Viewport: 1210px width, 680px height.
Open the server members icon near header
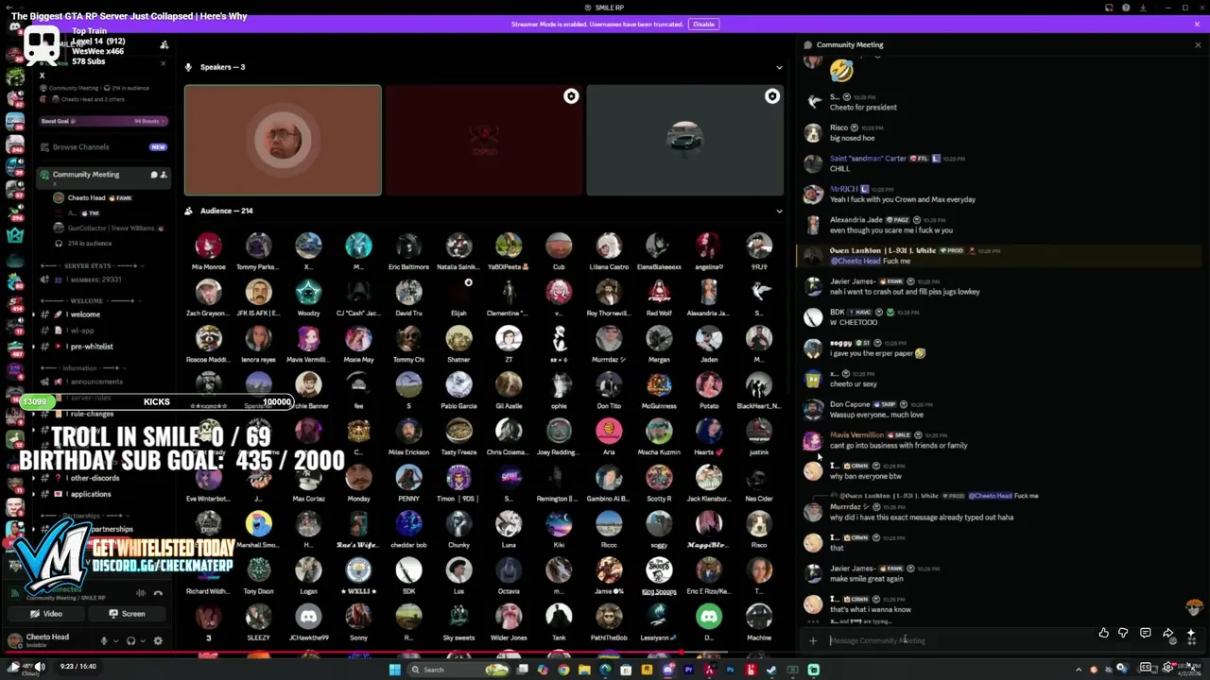164,44
